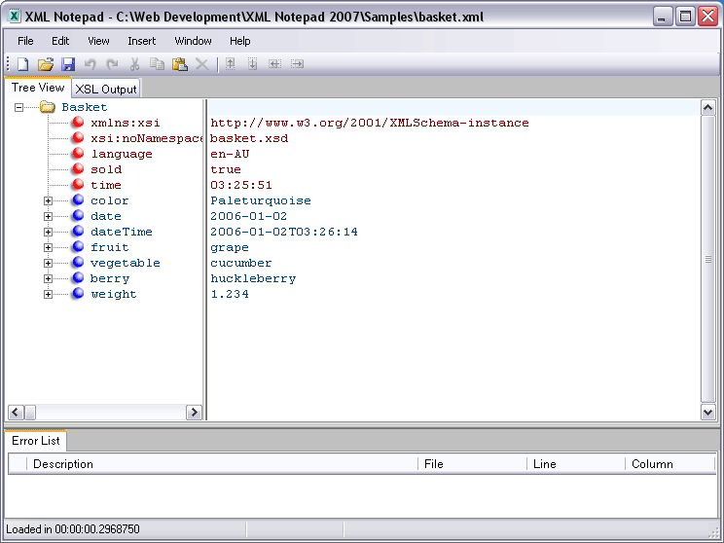
Task: Click the tree pane scroll left arrow
Action: [x=16, y=412]
